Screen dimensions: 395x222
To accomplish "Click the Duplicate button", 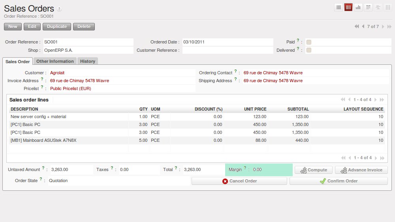I will click(x=57, y=26).
